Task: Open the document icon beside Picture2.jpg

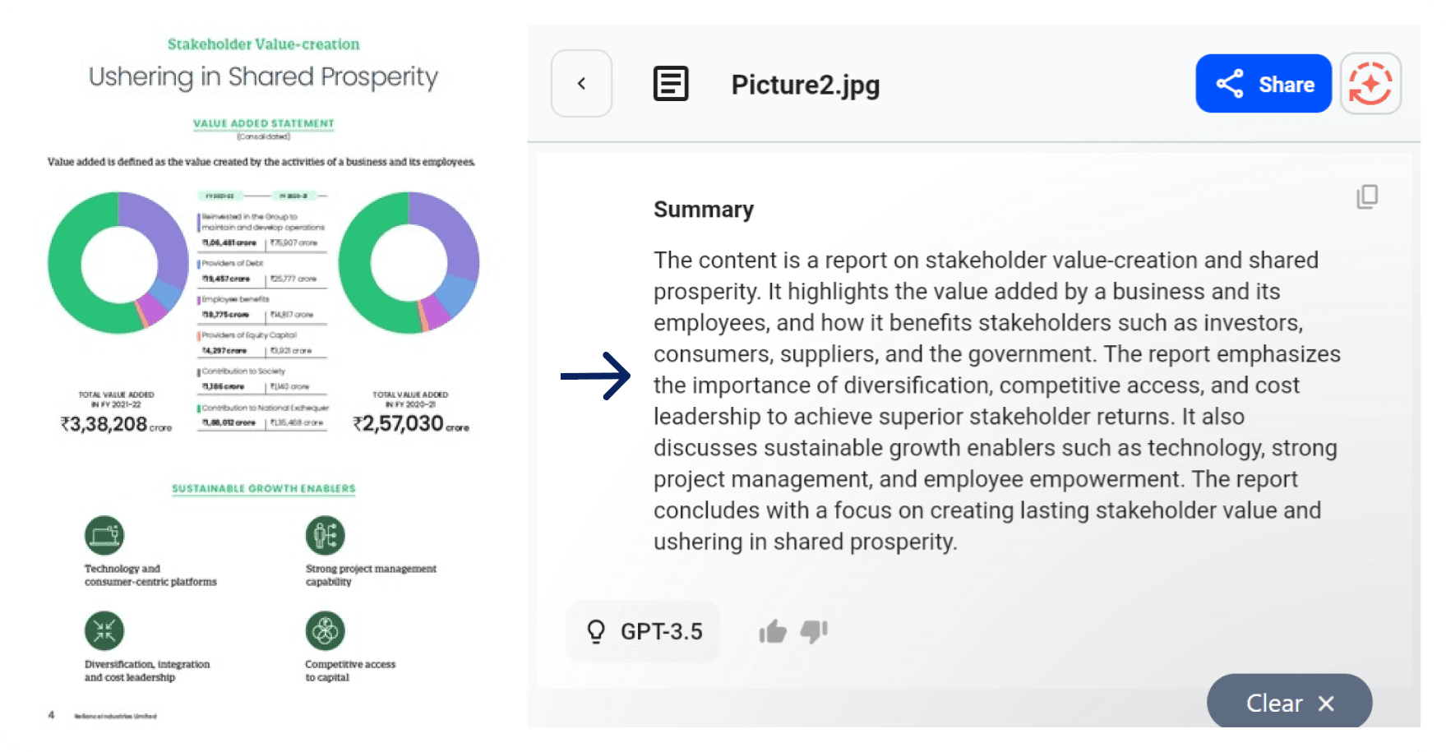Action: [x=671, y=83]
